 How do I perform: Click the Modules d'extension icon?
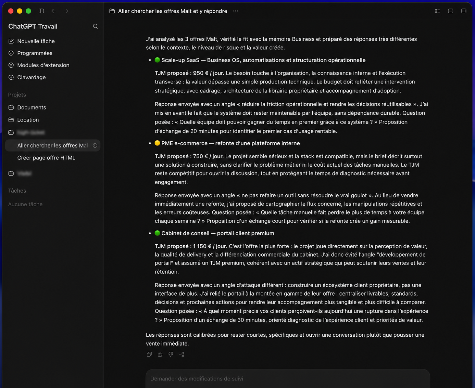click(x=11, y=65)
